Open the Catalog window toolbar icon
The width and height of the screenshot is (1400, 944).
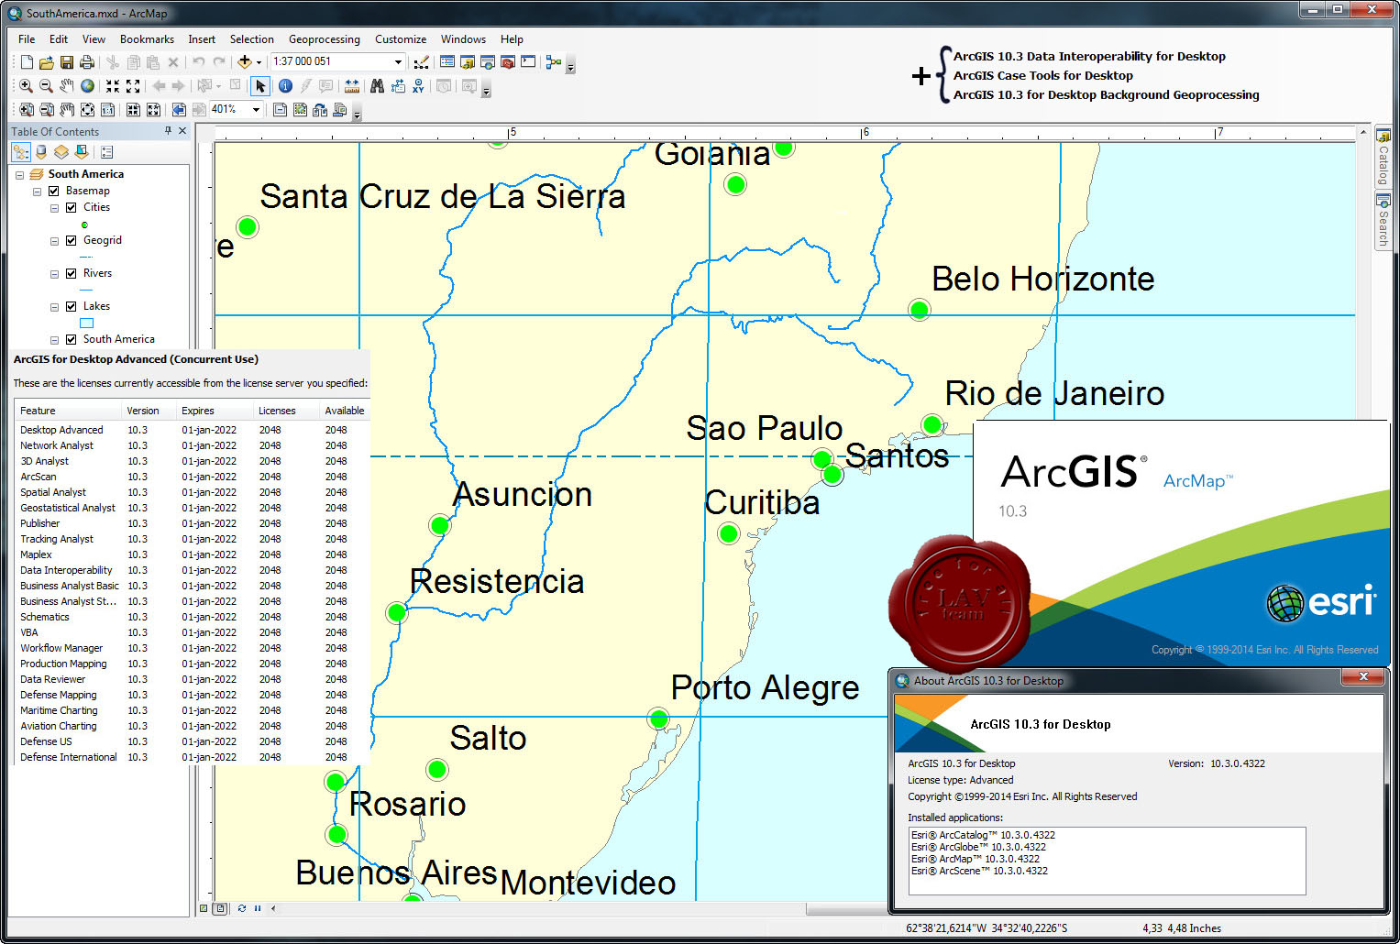click(468, 62)
